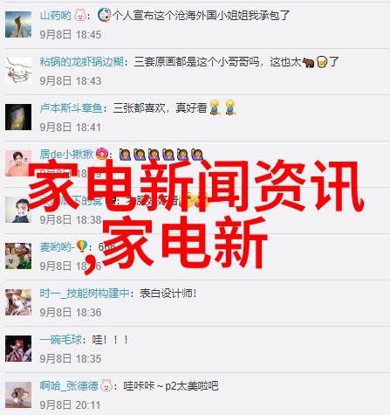Click the first raised-hand emoji in the comment
Screen dimensions: 390x415
125,155
